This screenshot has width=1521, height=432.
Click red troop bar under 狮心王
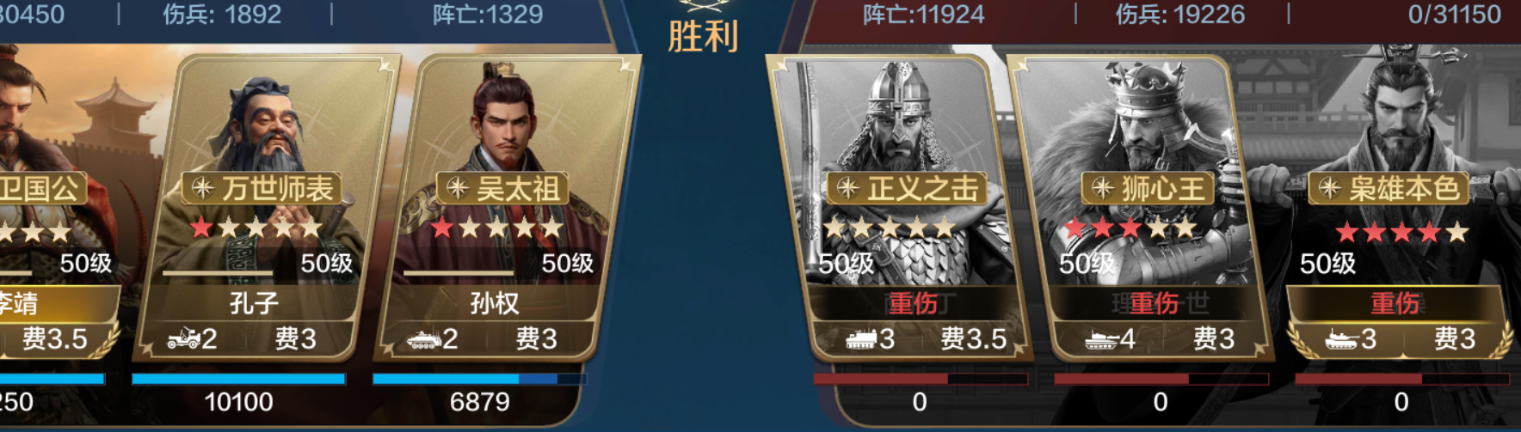1161,379
